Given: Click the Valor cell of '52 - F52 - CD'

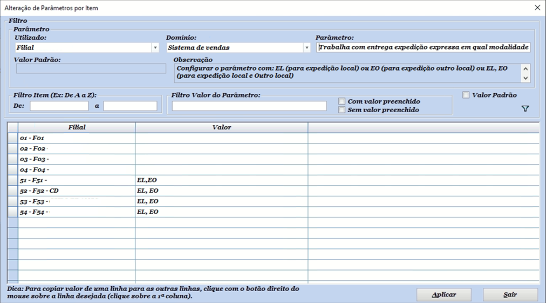Looking at the screenshot, I should point(221,191).
